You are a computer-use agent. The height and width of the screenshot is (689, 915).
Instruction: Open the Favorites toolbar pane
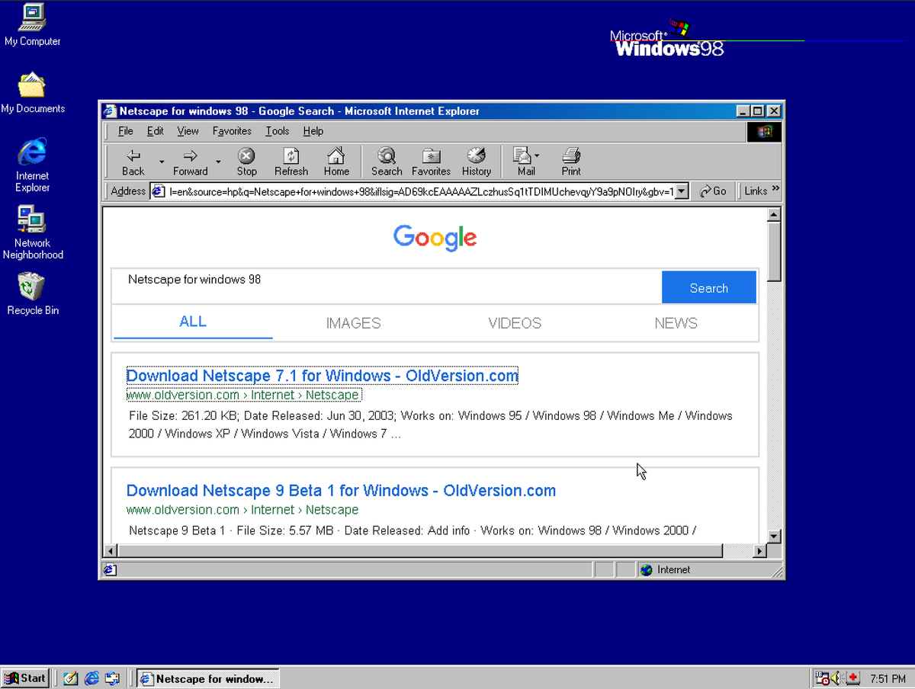coord(432,162)
